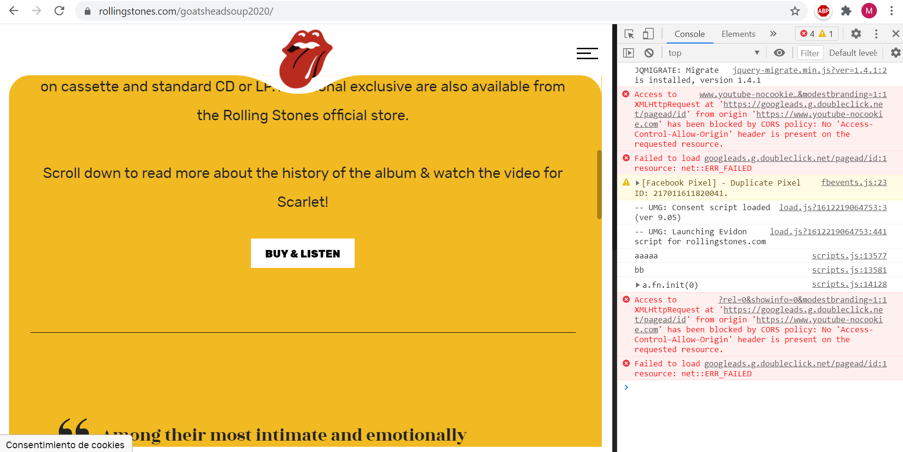This screenshot has width=903, height=452.
Task: Click the page vertical scrollbar thumb
Action: [x=599, y=185]
